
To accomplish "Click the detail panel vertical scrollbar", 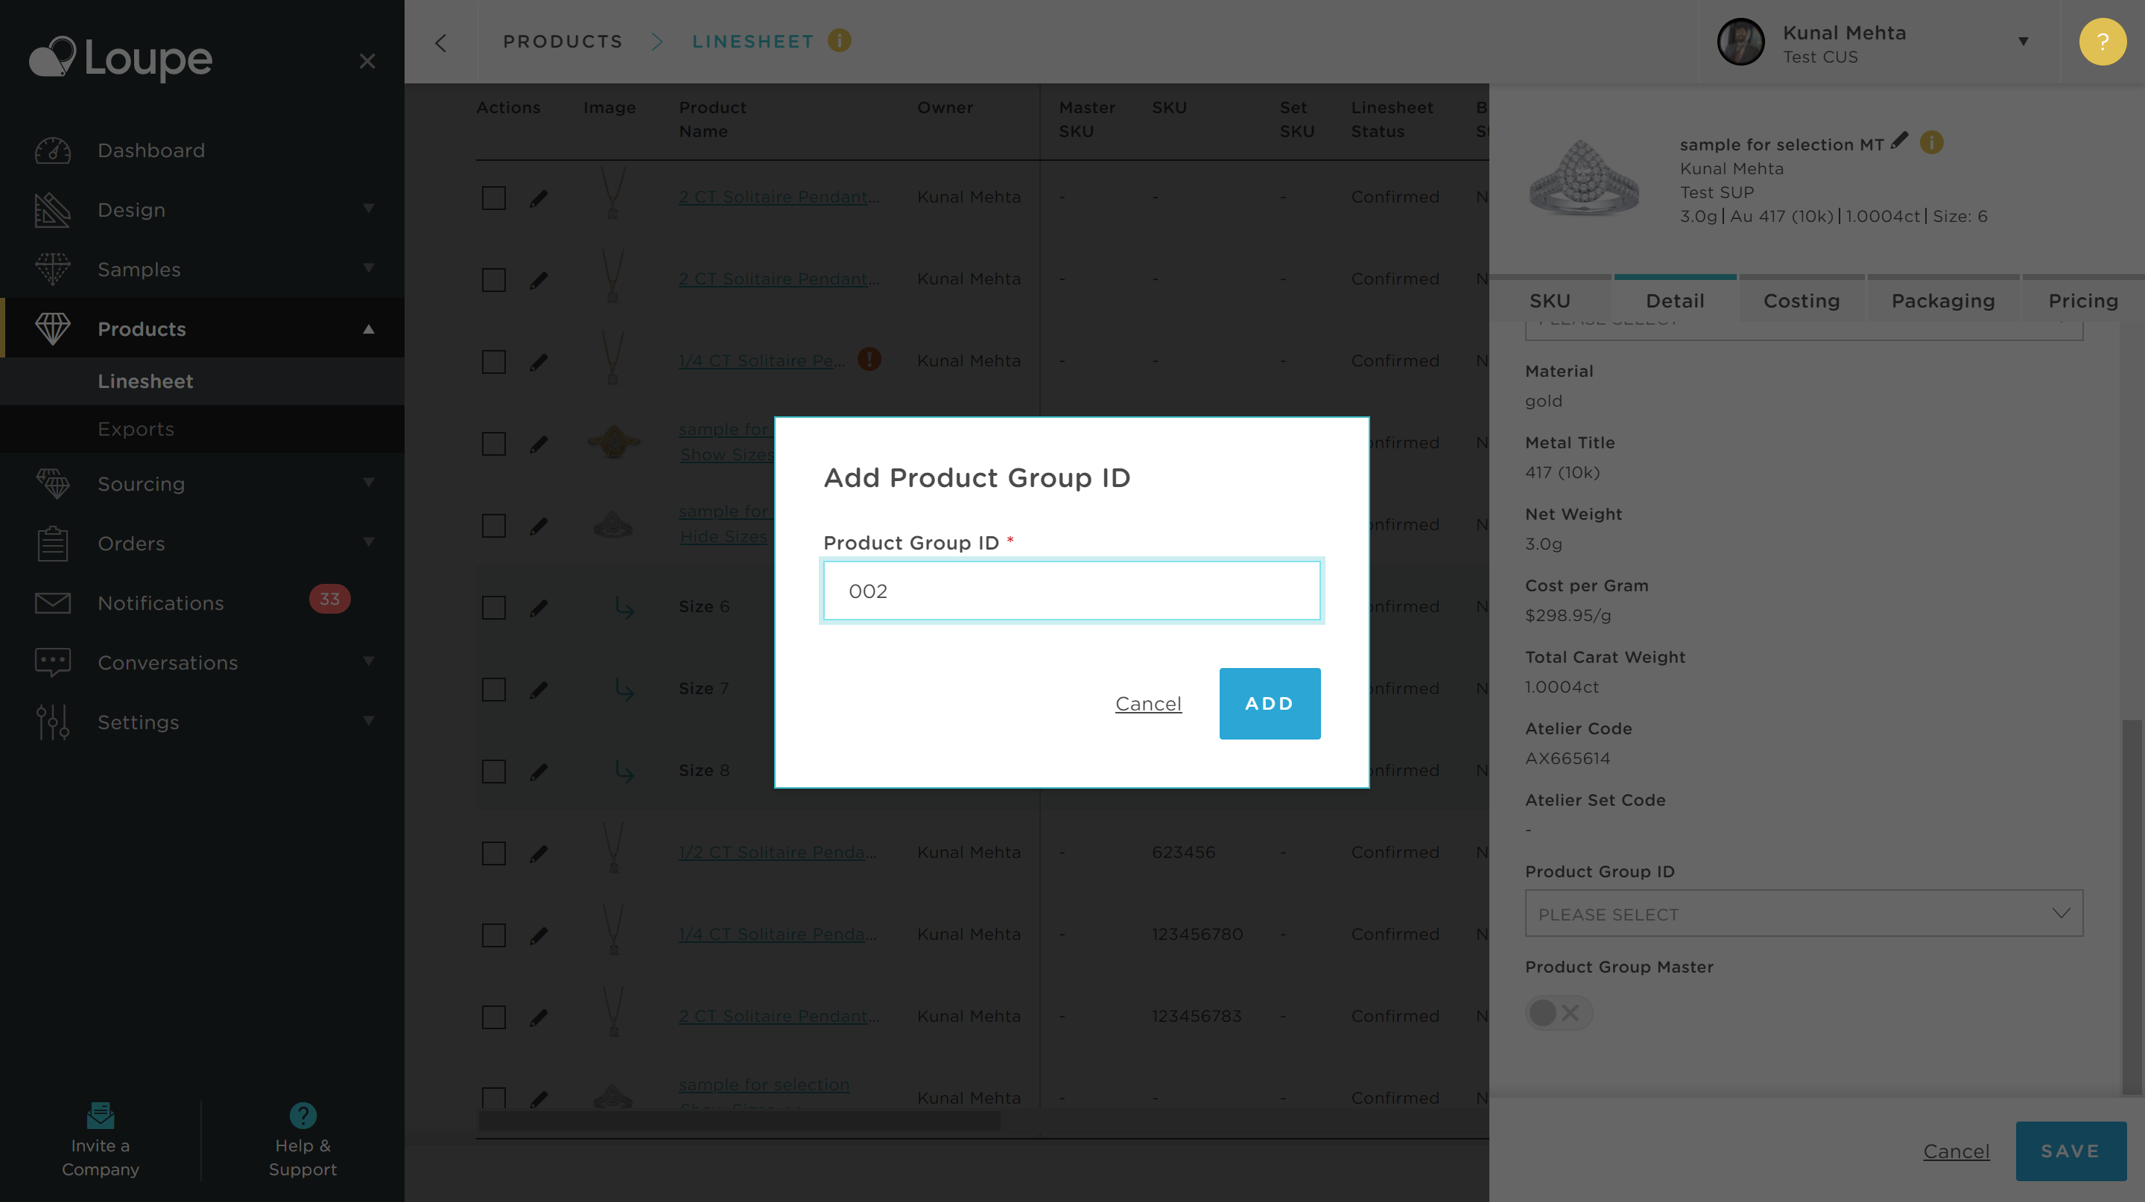I will (x=2132, y=906).
